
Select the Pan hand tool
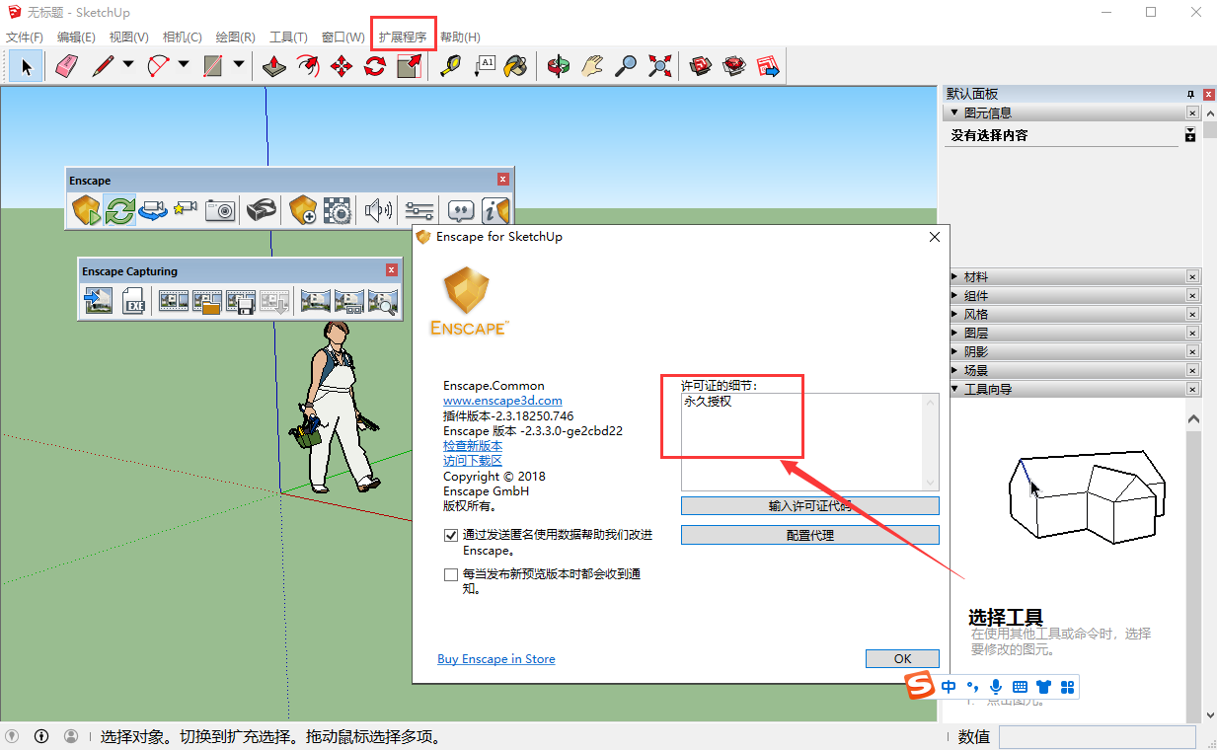pyautogui.click(x=593, y=66)
